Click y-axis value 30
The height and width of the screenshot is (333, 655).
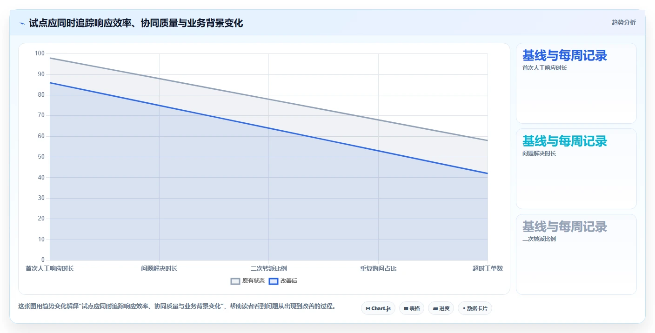[x=41, y=198]
